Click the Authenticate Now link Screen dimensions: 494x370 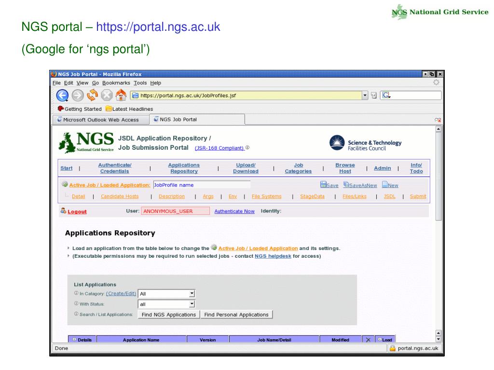[x=234, y=211]
